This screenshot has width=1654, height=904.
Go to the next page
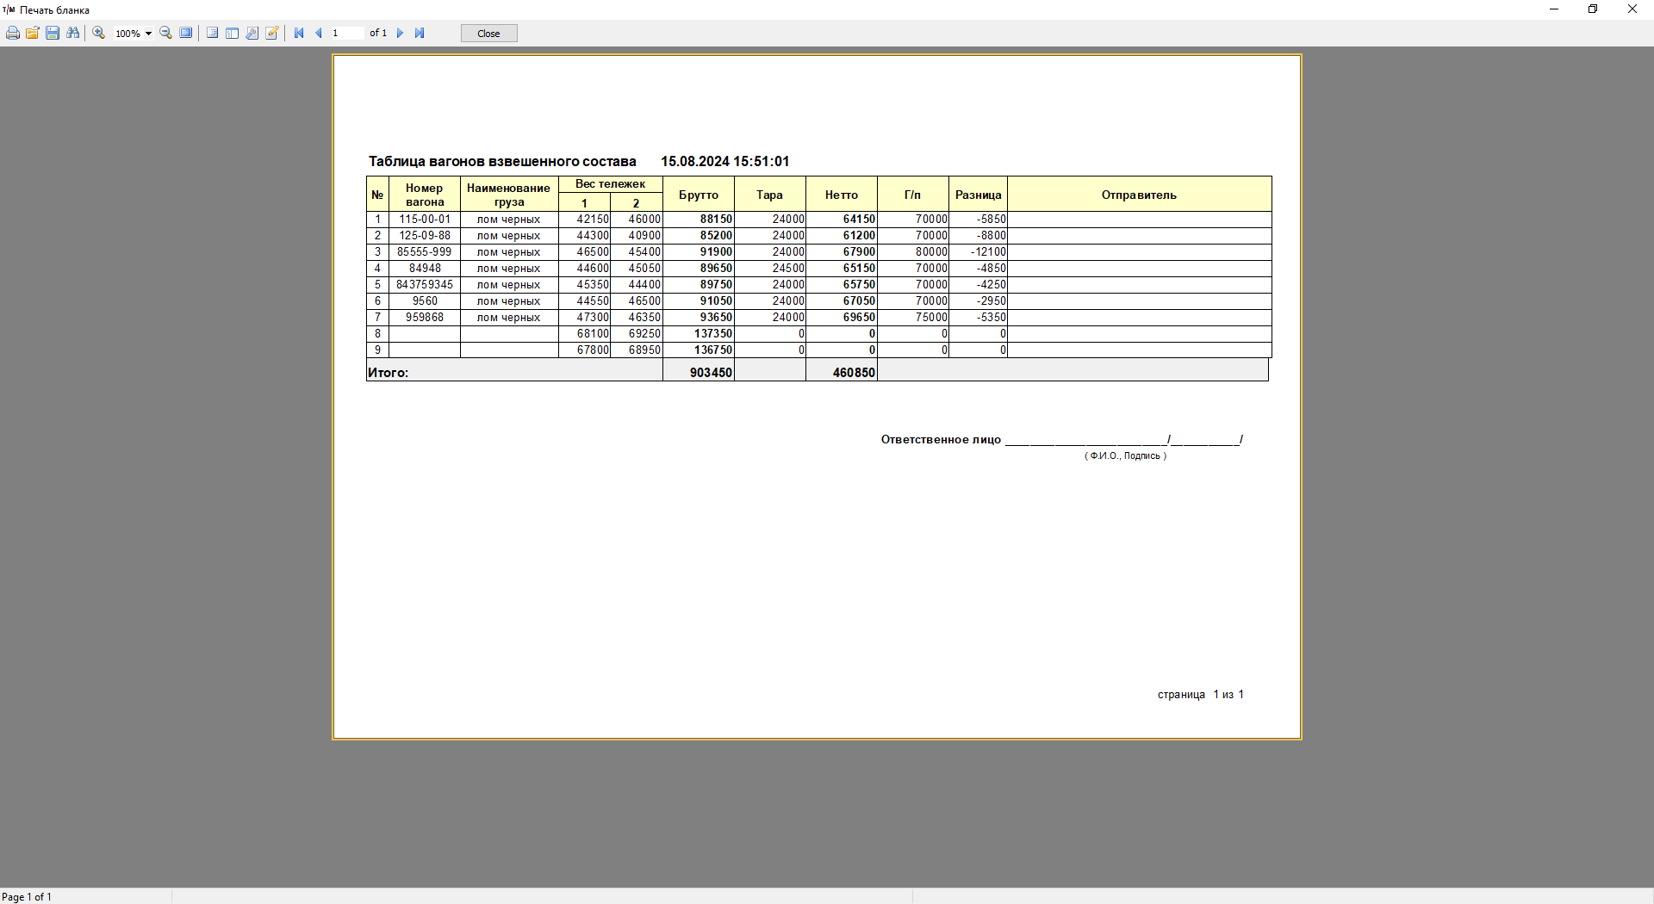point(400,34)
